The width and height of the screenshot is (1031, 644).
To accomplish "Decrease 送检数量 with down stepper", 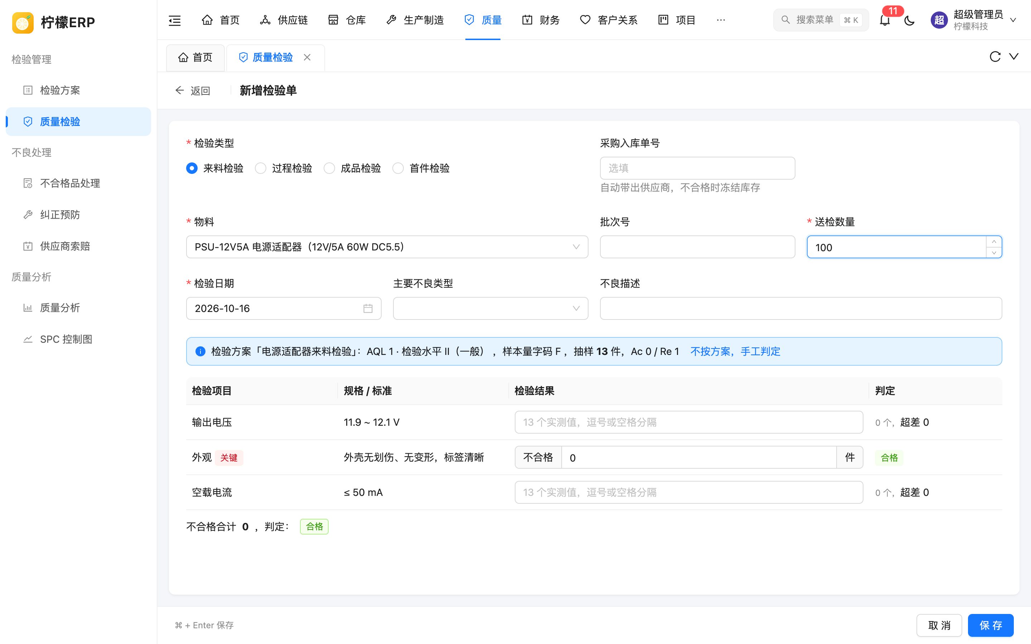I will point(993,253).
